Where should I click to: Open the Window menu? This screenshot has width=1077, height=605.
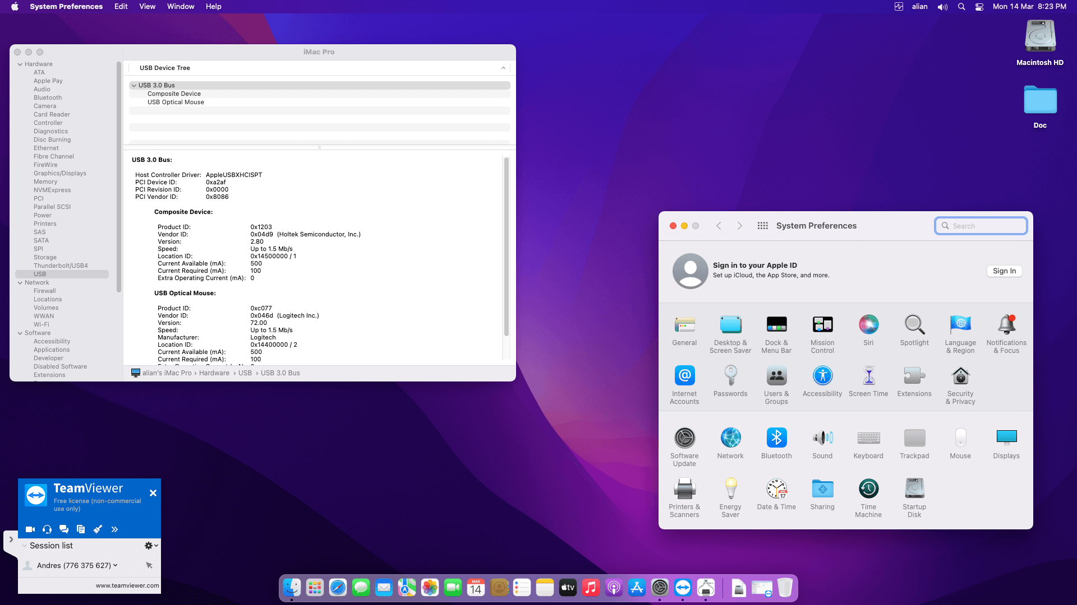click(181, 7)
